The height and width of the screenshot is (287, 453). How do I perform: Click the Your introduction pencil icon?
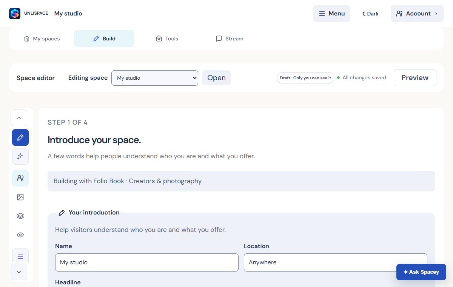click(x=62, y=213)
